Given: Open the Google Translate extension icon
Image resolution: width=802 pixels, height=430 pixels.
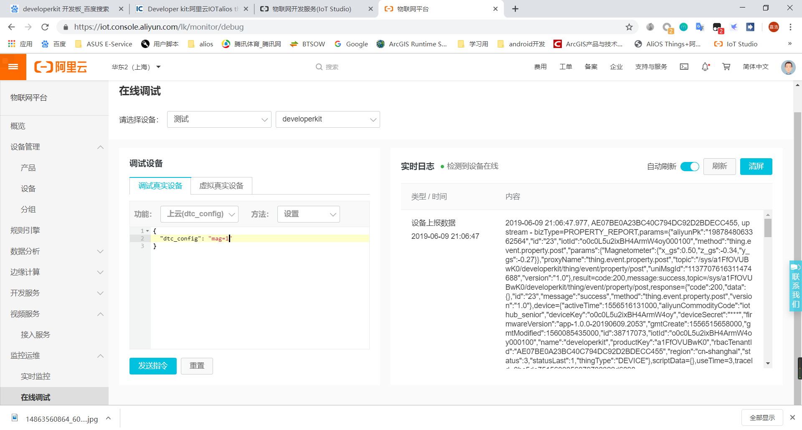Looking at the screenshot, I should coord(700,27).
